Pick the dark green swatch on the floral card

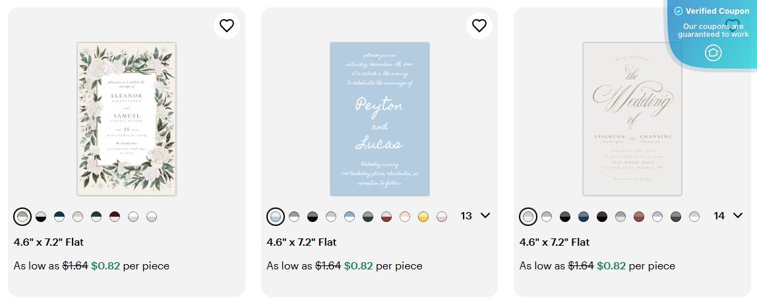click(x=96, y=216)
